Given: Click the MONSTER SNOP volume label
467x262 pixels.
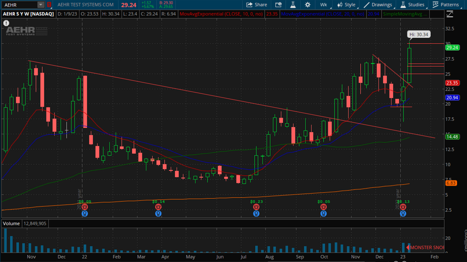Looking at the screenshot, I should pyautogui.click(x=425, y=248).
